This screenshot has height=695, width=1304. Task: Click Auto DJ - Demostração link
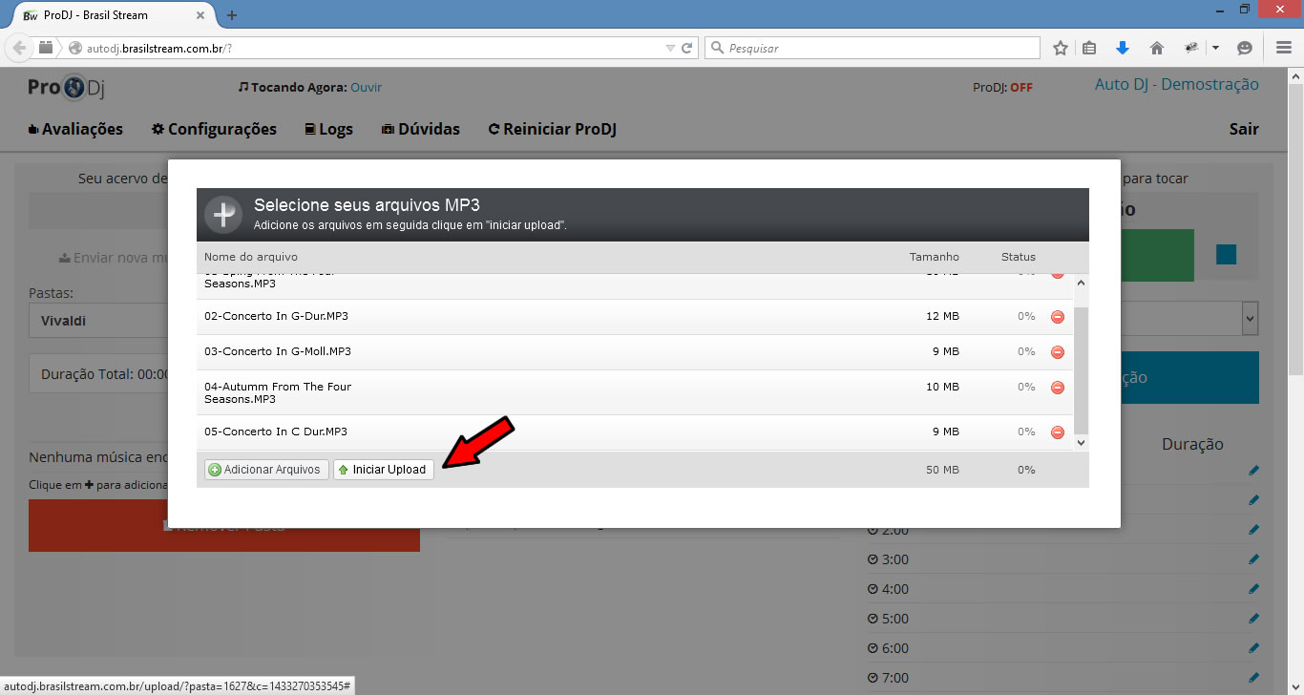[x=1177, y=84]
